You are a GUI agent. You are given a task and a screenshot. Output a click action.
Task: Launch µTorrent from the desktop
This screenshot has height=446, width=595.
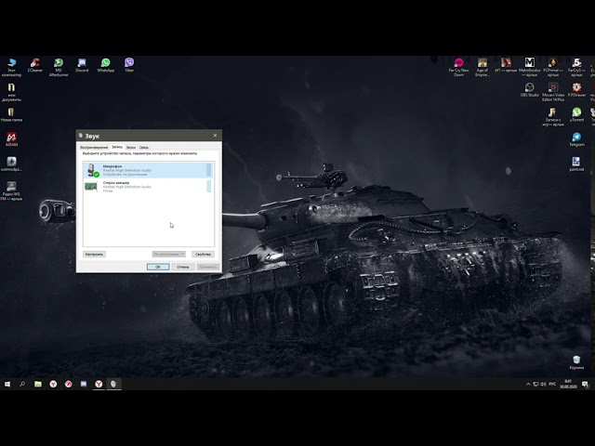(x=576, y=114)
